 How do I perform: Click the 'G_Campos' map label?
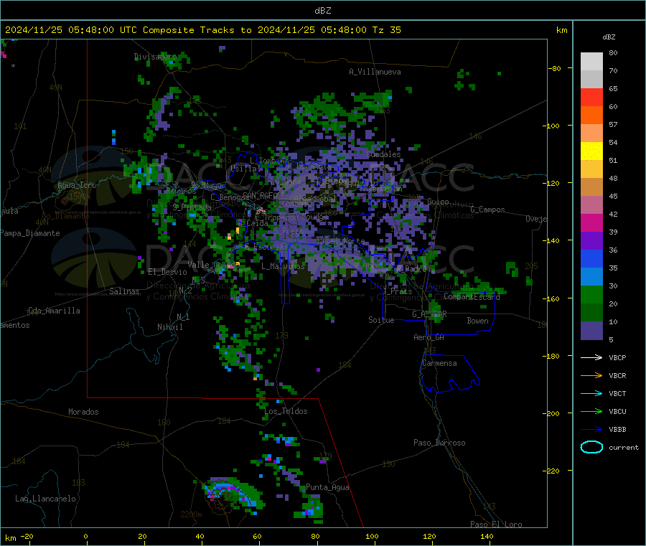(487, 210)
